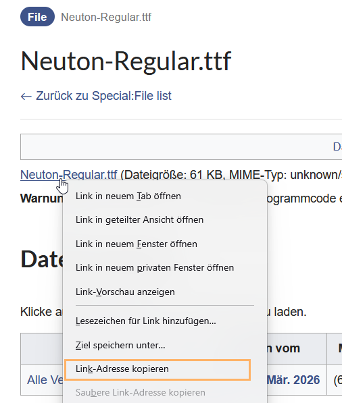
Task: Click the Neuton-Regular.ttf breadcrumb text
Action: click(106, 18)
